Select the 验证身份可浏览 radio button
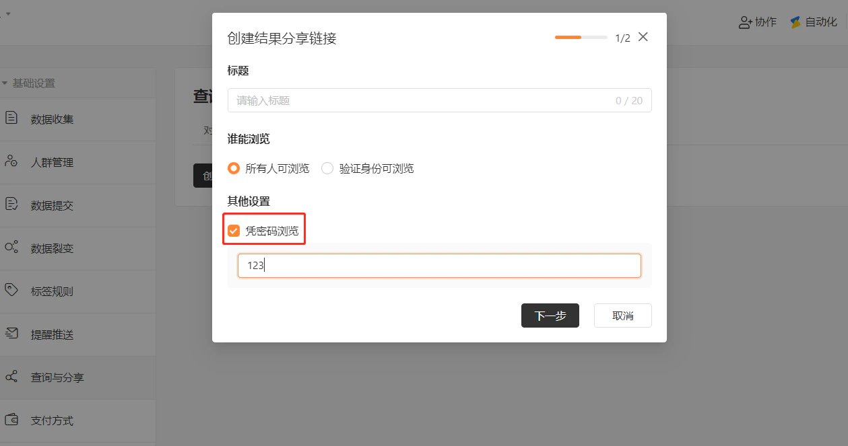The width and height of the screenshot is (848, 446). pyautogui.click(x=327, y=168)
